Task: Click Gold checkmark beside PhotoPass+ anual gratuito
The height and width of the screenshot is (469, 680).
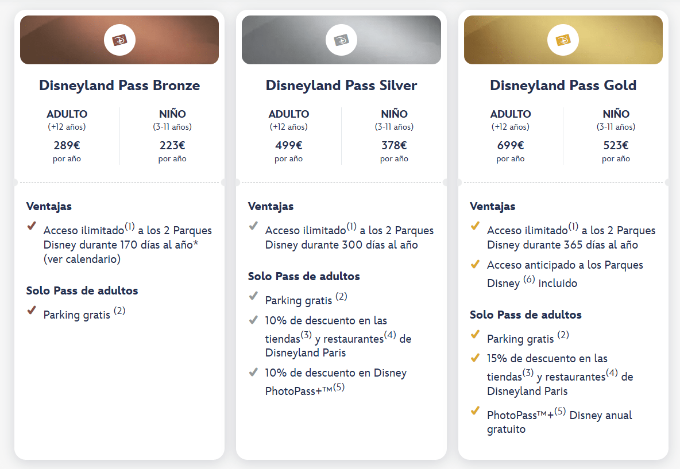Action: point(475,411)
